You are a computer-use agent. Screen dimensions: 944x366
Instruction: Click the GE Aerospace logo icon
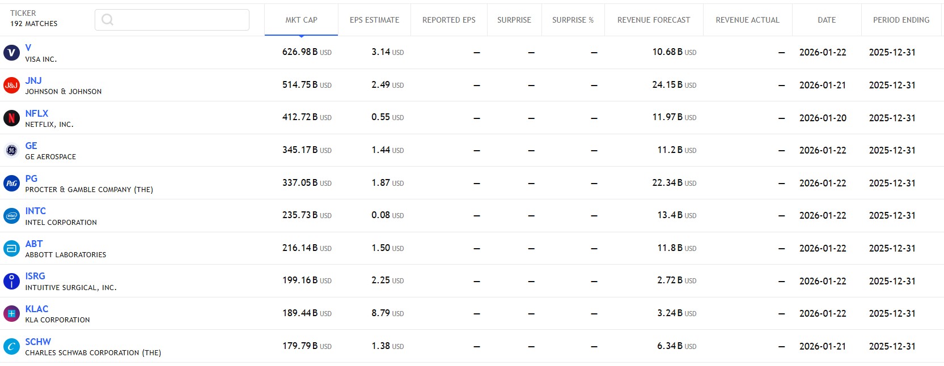pos(11,151)
